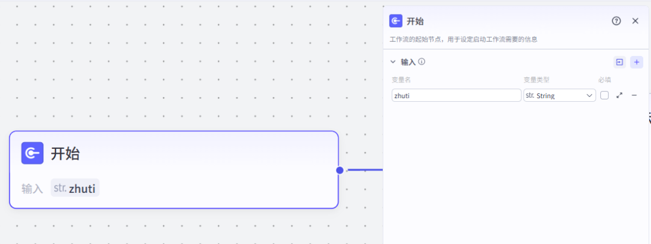The width and height of the screenshot is (651, 244).
Task: Click the 开始 panel header icon
Action: pos(395,20)
